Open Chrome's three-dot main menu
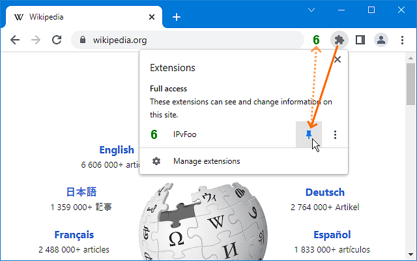This screenshot has width=417, height=261. click(403, 40)
